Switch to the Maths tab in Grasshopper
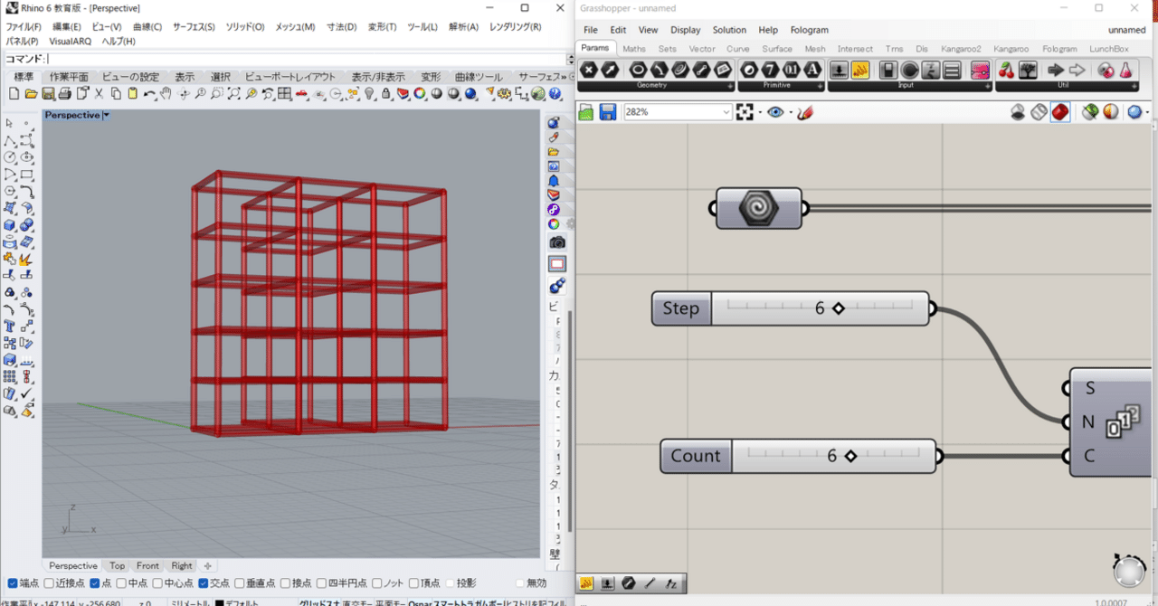The height and width of the screenshot is (606, 1158). (634, 49)
